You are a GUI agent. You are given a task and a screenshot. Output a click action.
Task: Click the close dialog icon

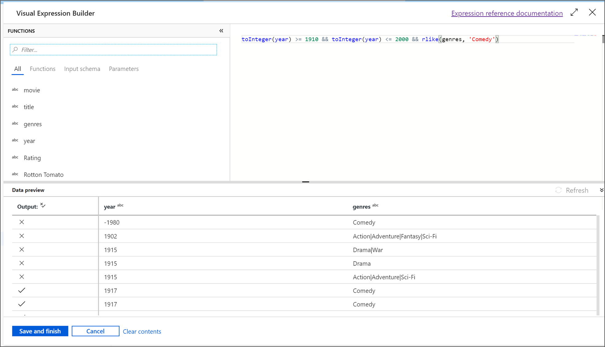click(x=592, y=12)
